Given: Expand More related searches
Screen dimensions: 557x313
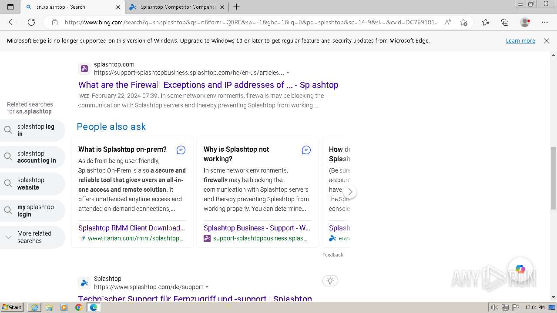Looking at the screenshot, I should 33,237.
